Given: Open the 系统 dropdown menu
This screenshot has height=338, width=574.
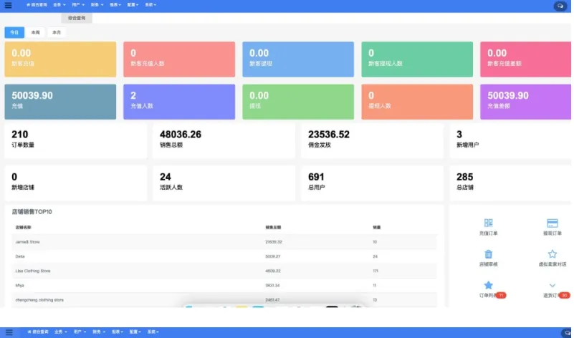Looking at the screenshot, I should pos(151,4).
